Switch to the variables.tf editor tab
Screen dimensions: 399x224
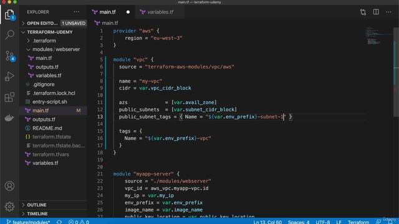point(160,12)
